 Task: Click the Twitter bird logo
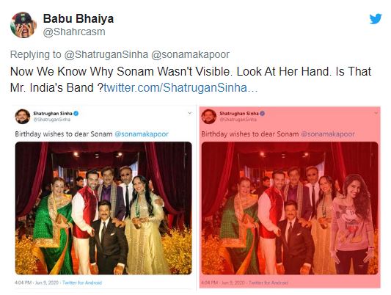click(376, 19)
